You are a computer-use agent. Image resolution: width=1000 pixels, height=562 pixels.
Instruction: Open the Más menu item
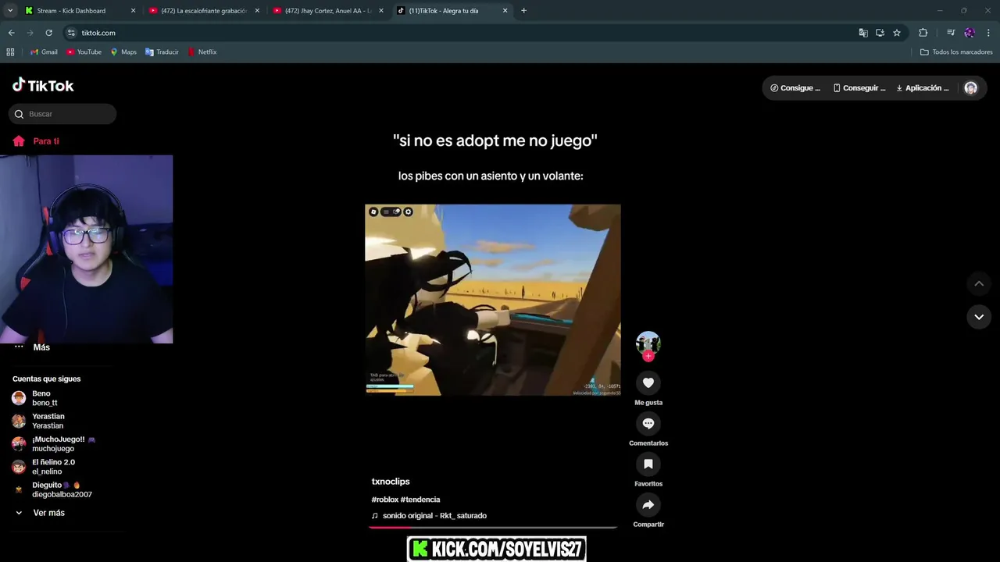pos(32,347)
